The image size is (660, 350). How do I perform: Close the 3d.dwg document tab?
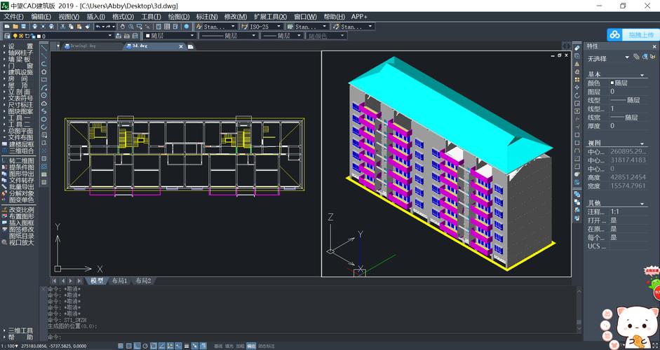tap(182, 47)
